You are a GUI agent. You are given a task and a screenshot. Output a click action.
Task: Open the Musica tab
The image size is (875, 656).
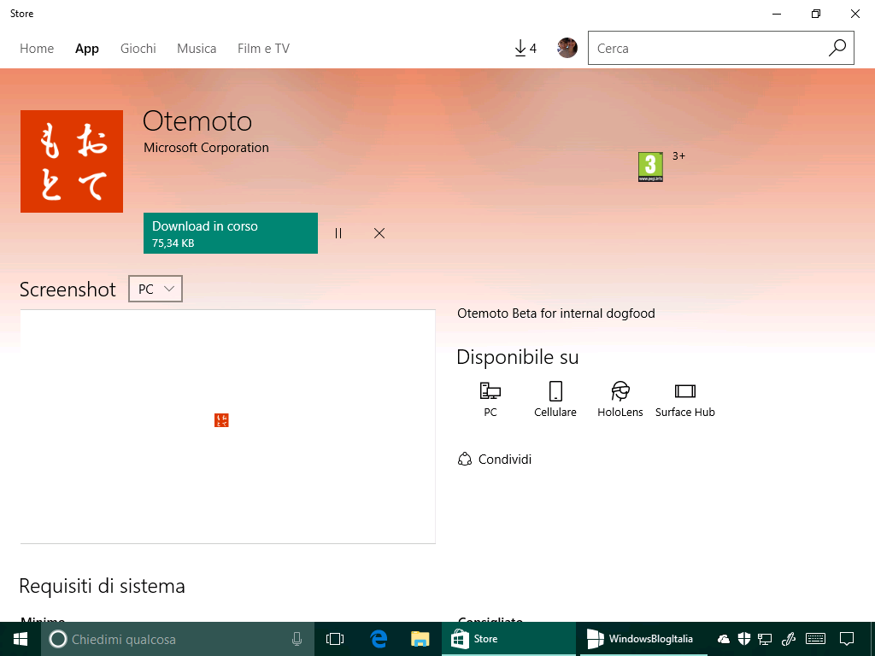[x=197, y=49]
